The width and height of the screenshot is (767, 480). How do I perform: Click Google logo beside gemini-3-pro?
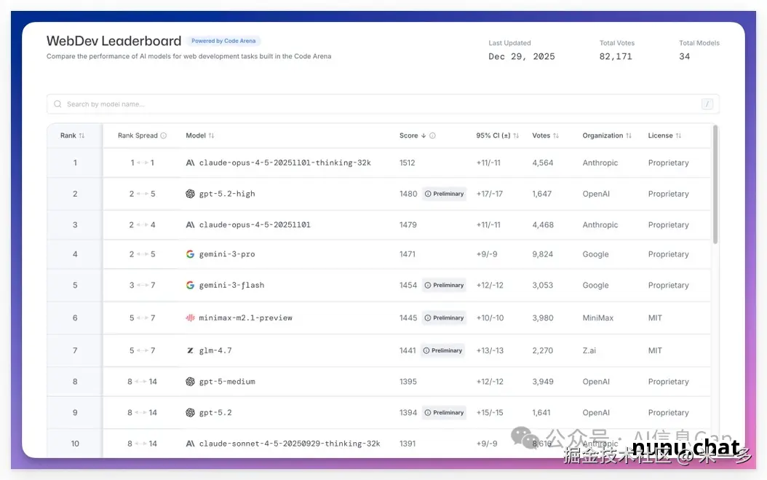click(x=190, y=253)
